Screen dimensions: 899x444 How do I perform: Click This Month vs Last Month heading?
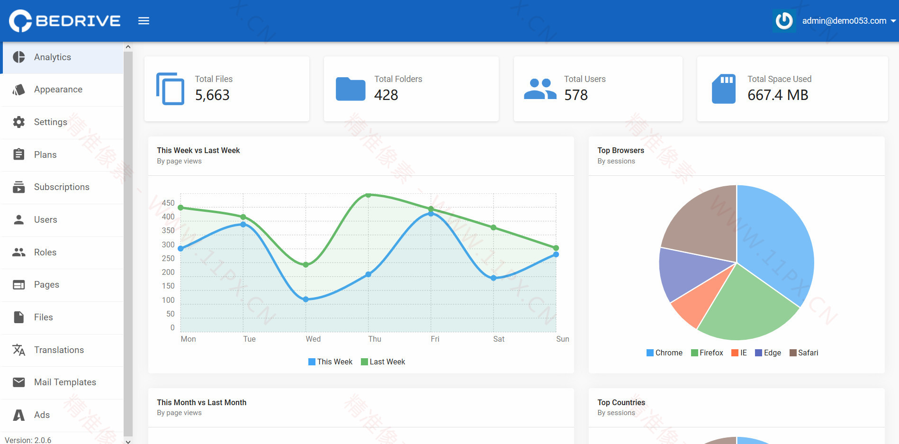coord(202,403)
